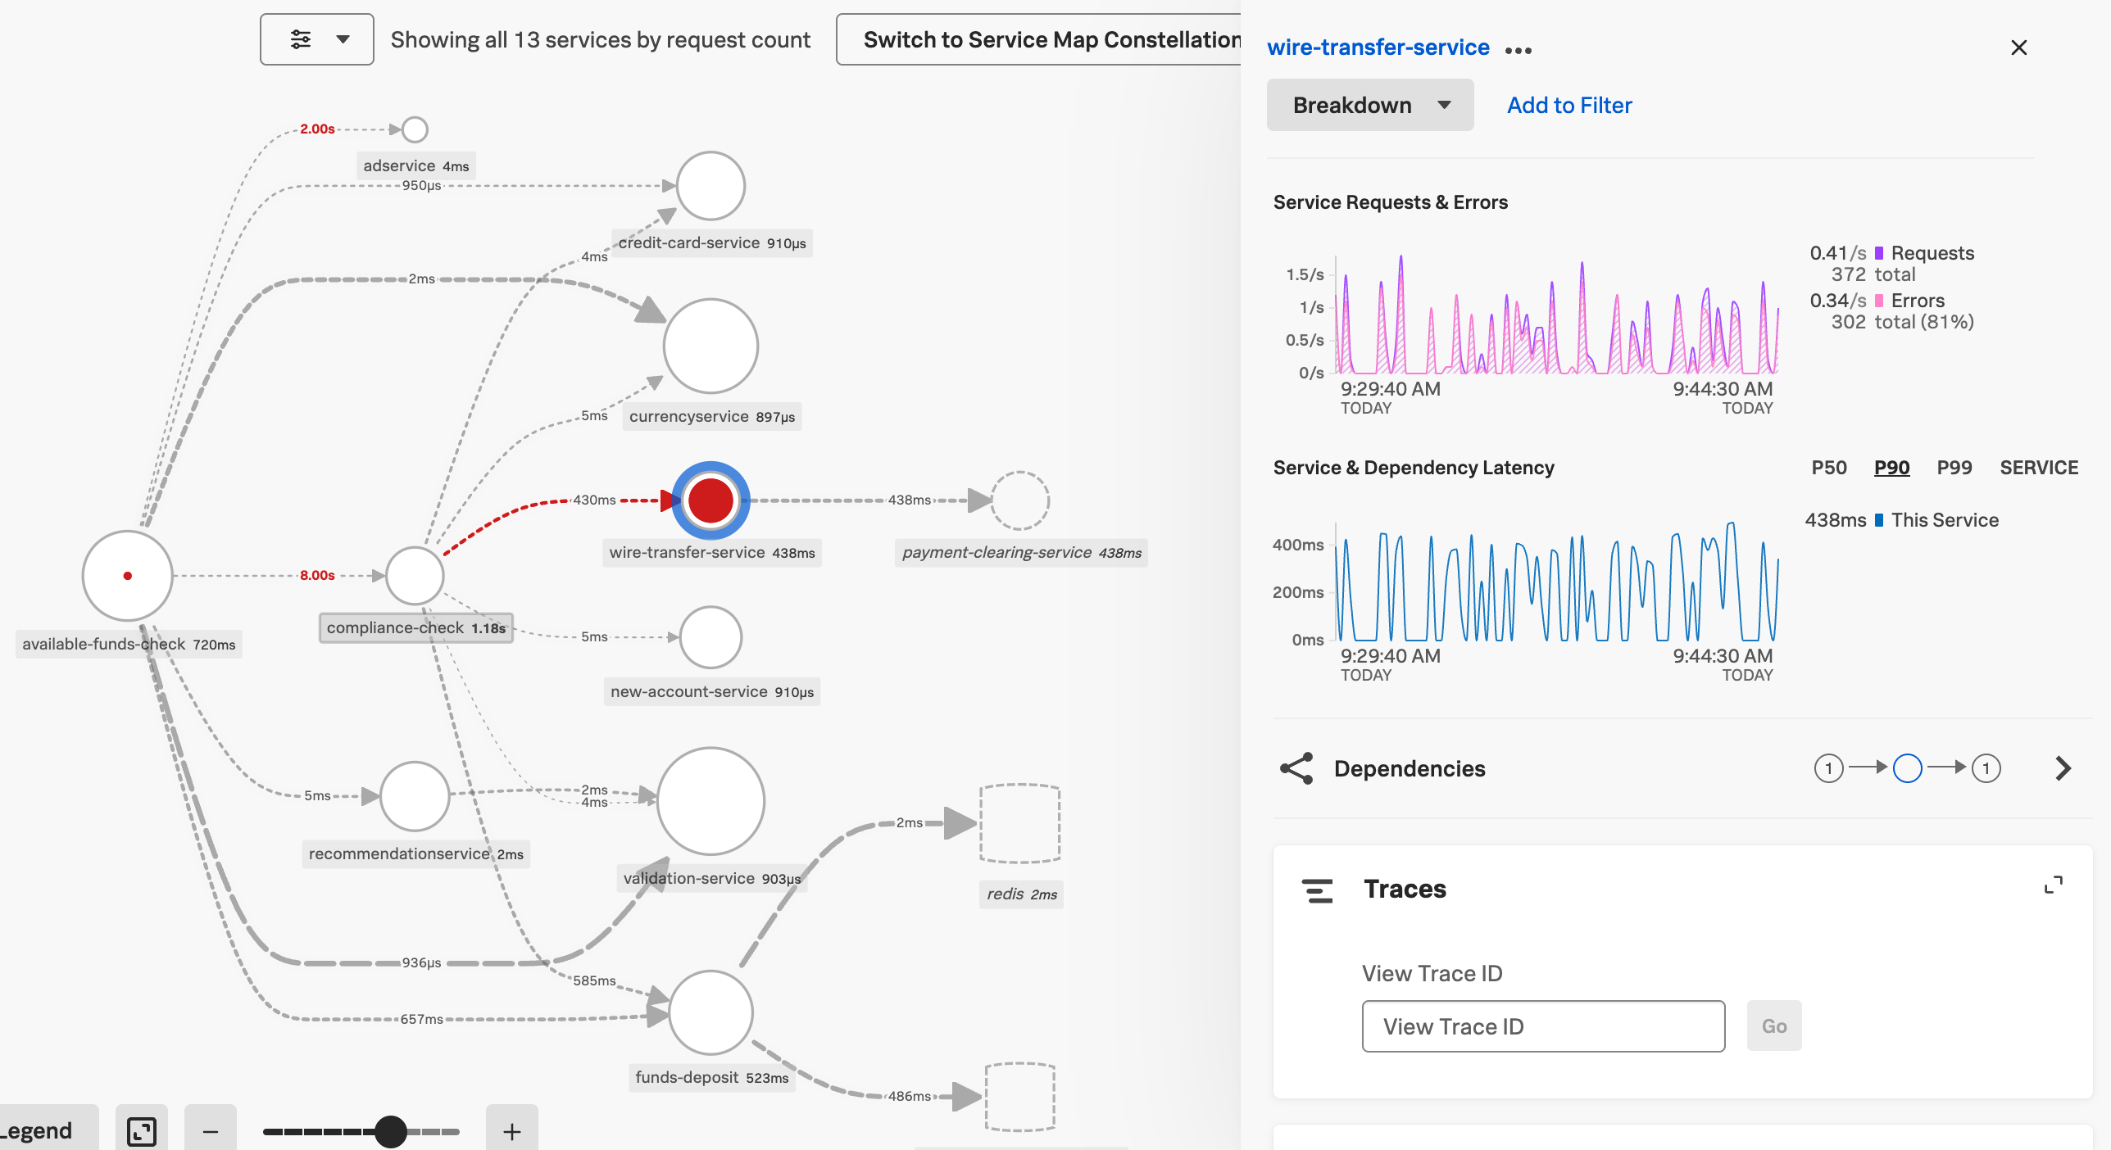Zoom out with the minus button
Screen dimensions: 2111x1150
point(211,1131)
